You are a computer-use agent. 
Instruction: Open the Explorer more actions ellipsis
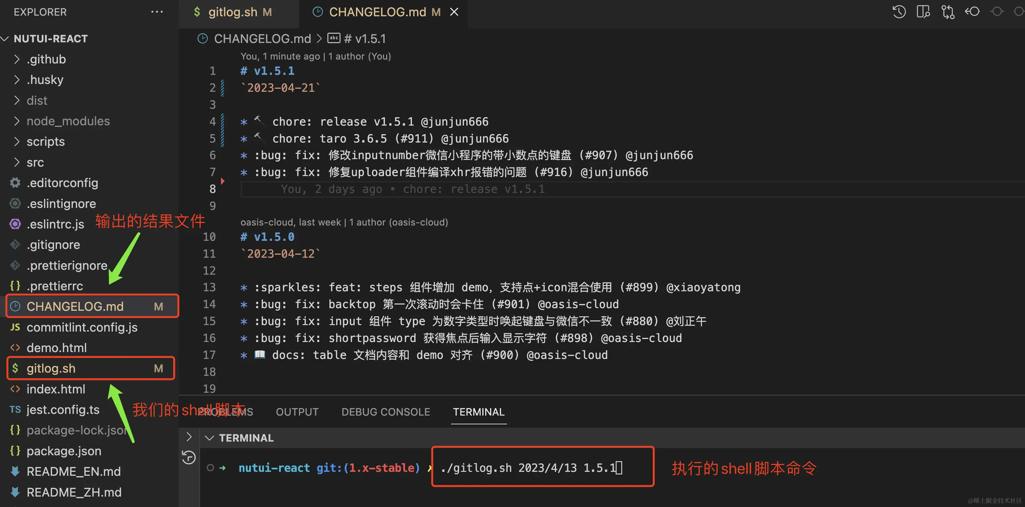pyautogui.click(x=157, y=12)
